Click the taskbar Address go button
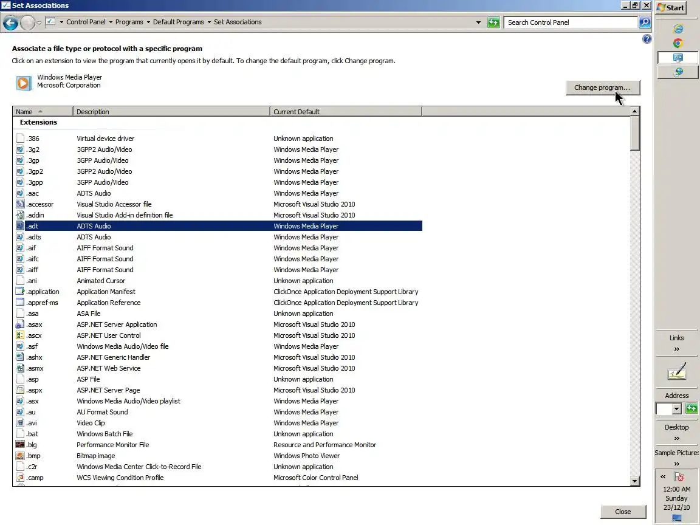The height and width of the screenshot is (525, 700). [691, 408]
